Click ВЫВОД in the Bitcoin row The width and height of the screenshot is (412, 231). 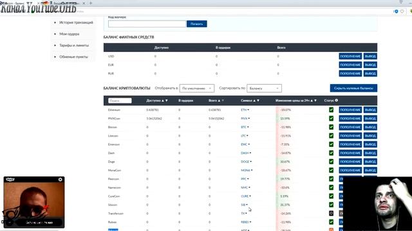(x=370, y=127)
